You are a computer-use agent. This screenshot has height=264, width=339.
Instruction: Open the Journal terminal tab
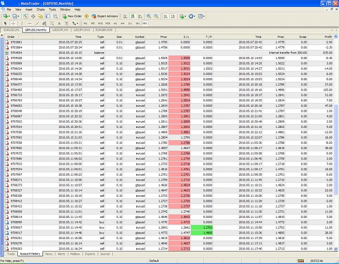pyautogui.click(x=105, y=254)
